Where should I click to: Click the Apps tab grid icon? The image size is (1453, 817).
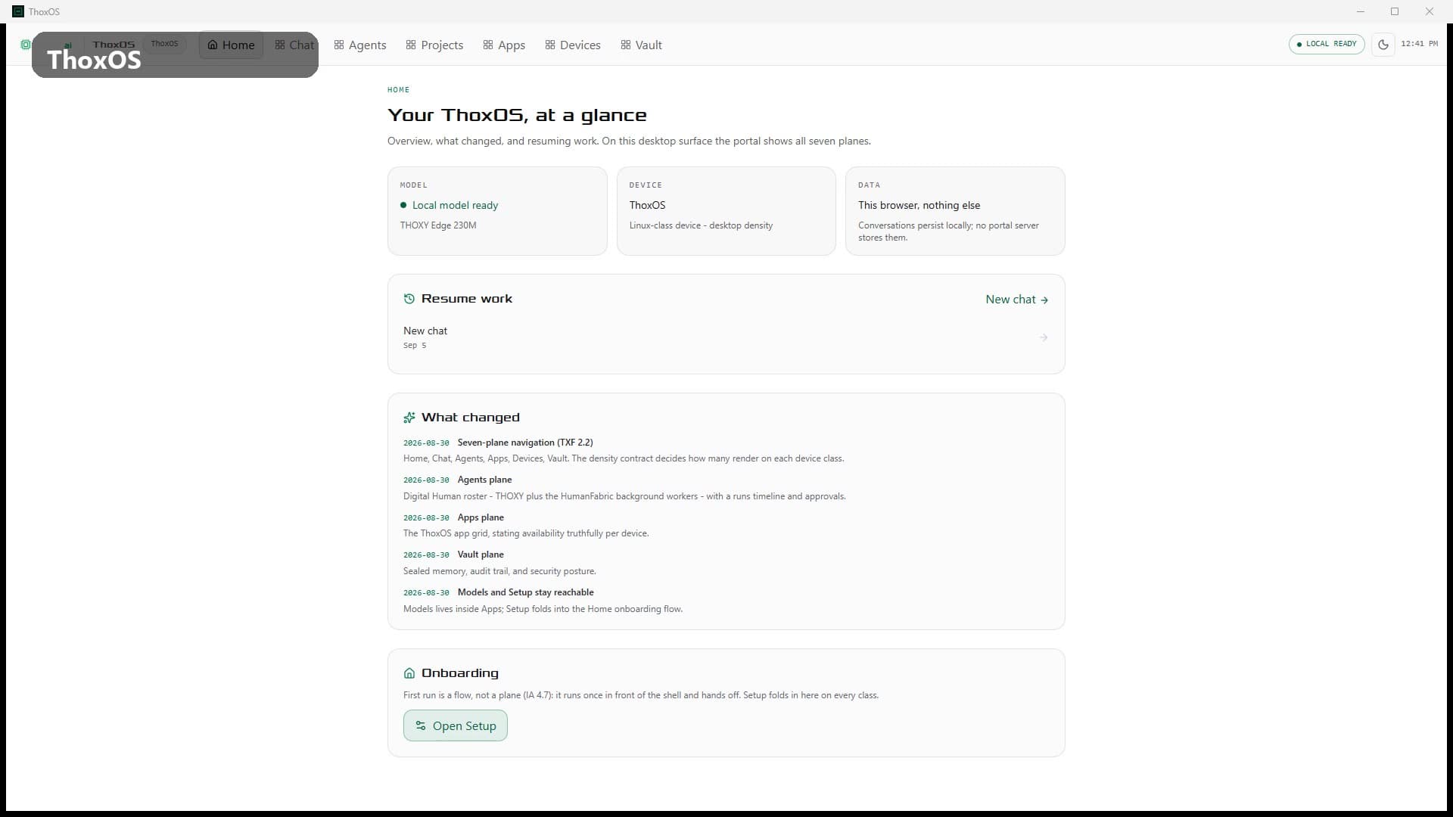tap(488, 45)
